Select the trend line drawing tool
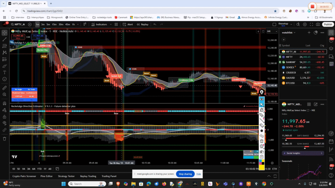This screenshot has width=335, height=188. tap(5, 39)
